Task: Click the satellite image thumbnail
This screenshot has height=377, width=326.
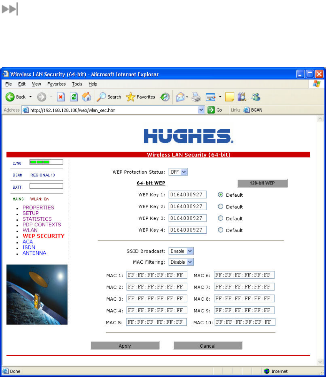Action: pyautogui.click(x=37, y=295)
